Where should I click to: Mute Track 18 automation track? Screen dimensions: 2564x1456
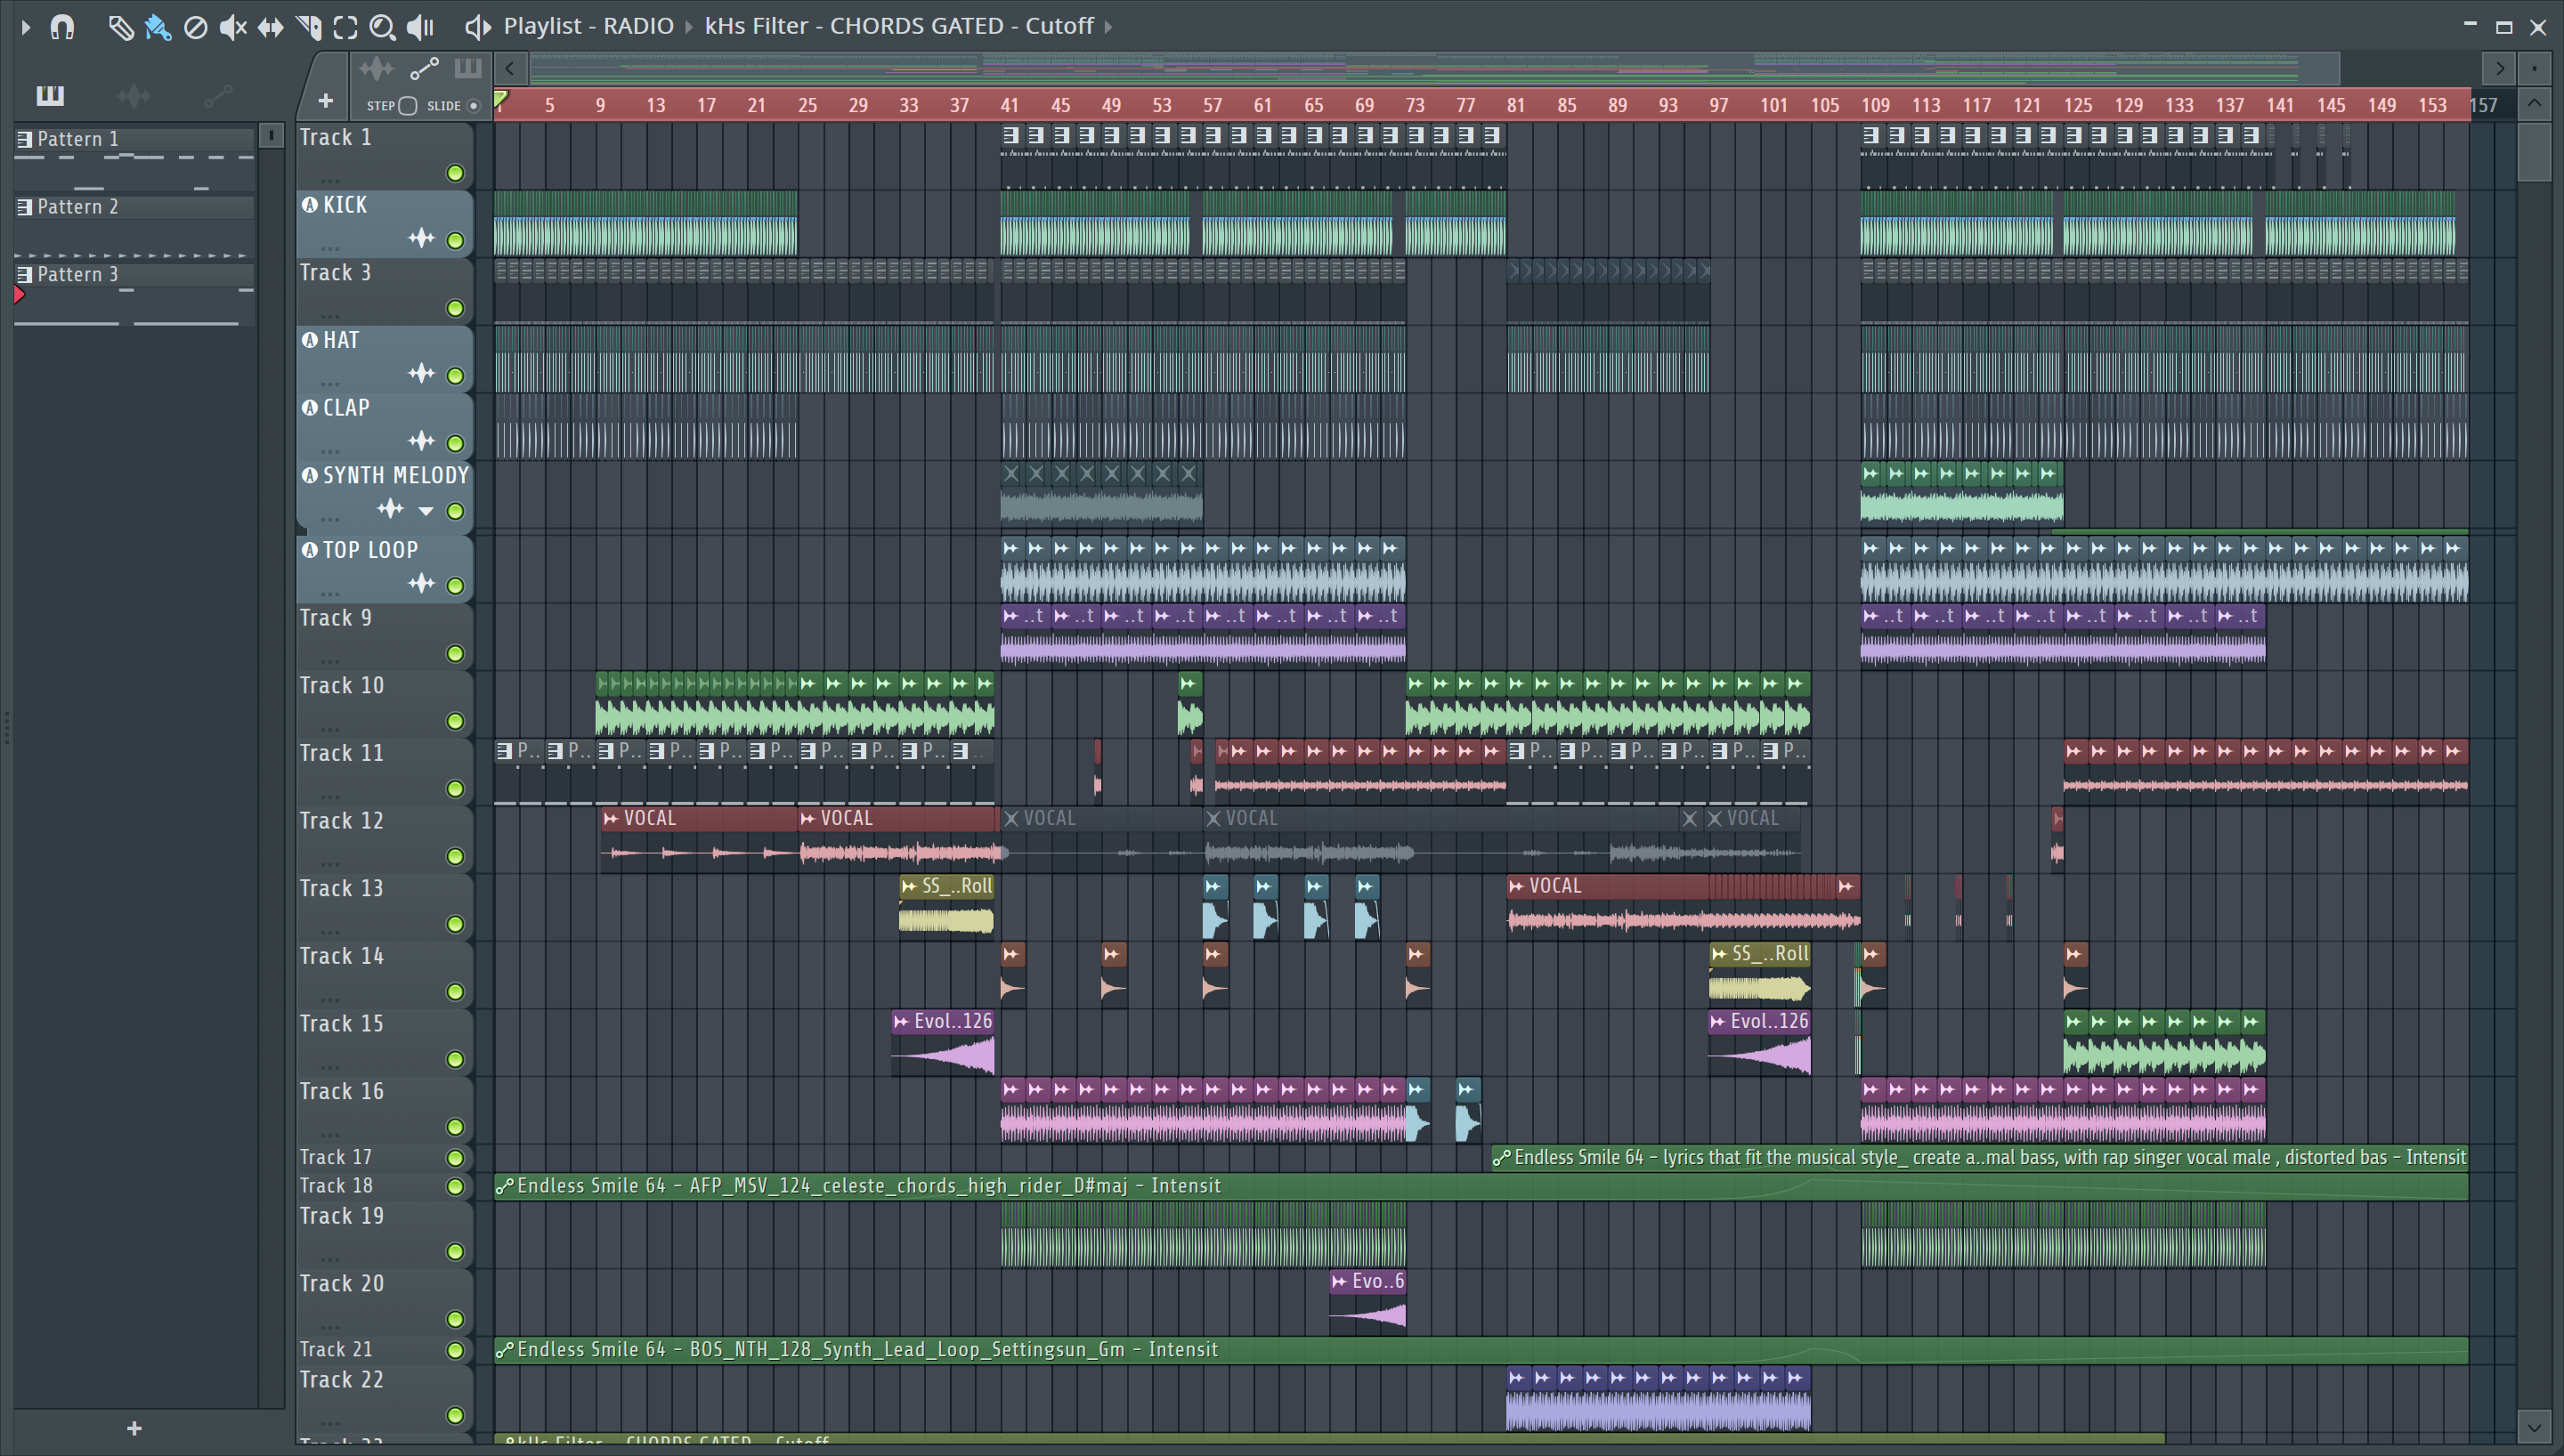pos(455,1186)
